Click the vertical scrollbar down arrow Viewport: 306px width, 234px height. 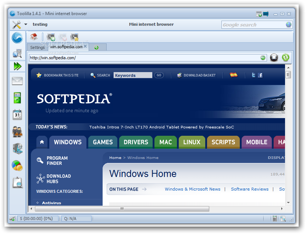click(288, 203)
